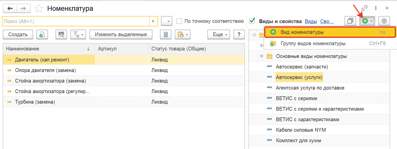Screen dimensions: 397x149
Task: Select the Опора двигателя (замена) row
Action: tap(124, 70)
